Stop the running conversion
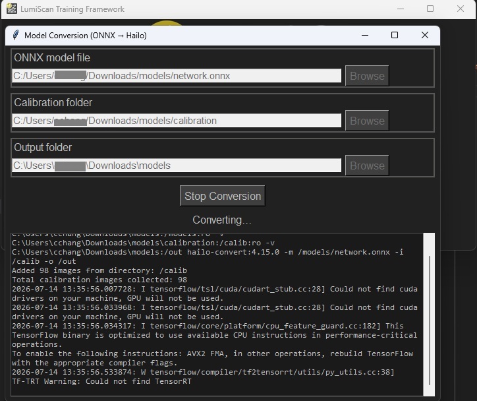The image size is (477, 401). 223,196
